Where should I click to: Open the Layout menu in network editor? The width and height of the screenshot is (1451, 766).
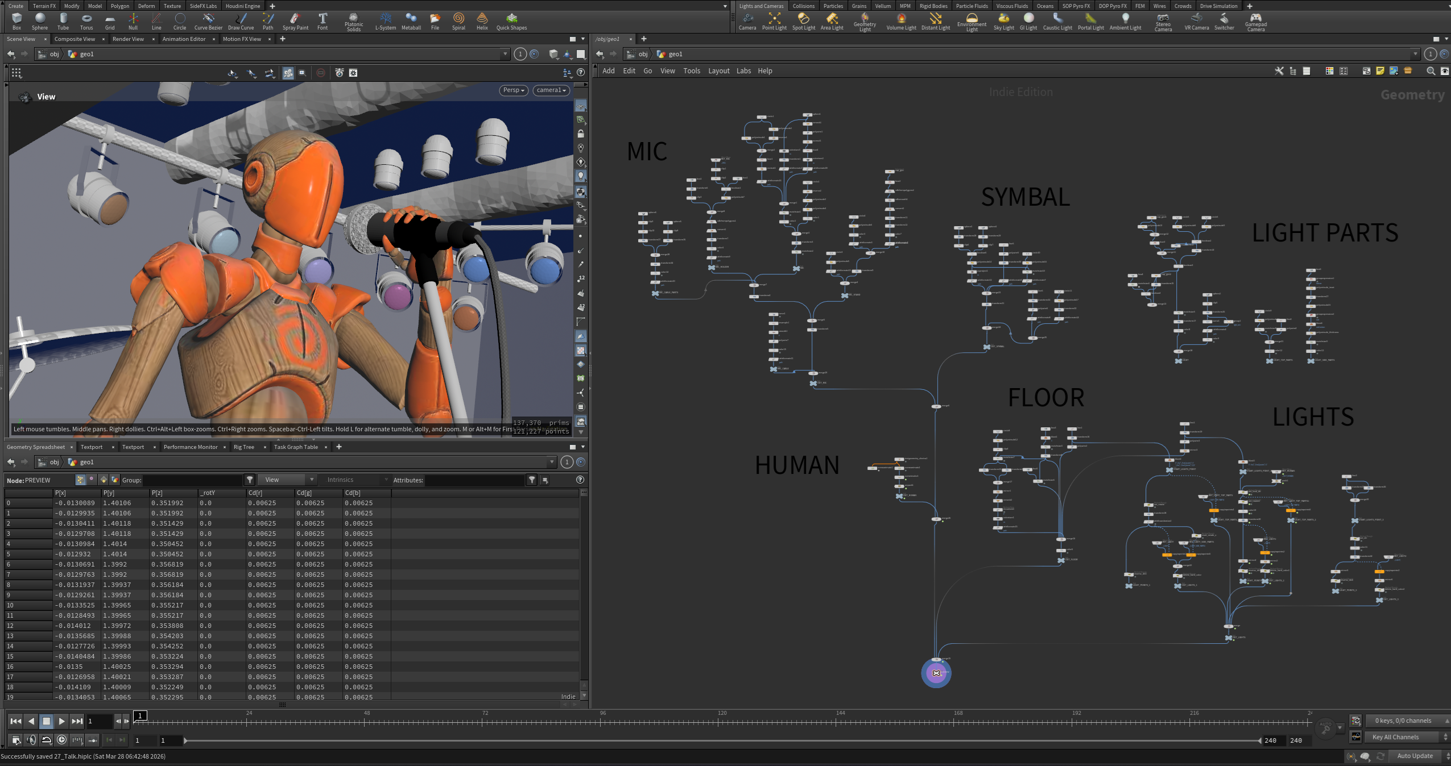tap(718, 71)
